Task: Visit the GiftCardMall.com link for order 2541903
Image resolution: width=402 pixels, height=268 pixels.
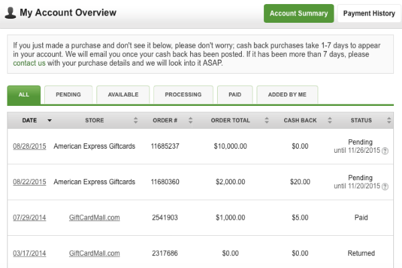Action: 94,218
